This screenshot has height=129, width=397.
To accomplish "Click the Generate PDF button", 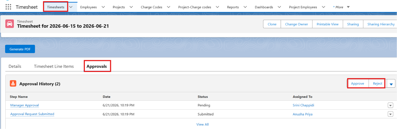I will (x=20, y=49).
